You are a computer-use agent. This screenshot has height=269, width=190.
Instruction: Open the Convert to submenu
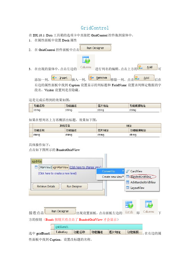point(110,171)
